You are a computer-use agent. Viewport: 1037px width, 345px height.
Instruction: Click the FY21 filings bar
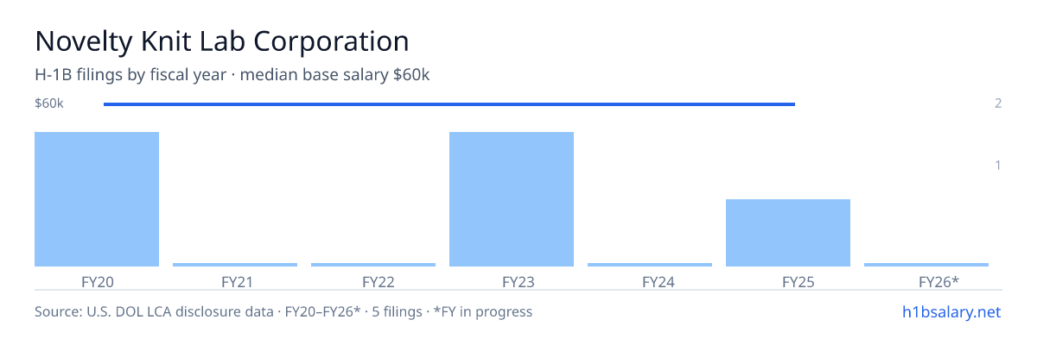235,265
